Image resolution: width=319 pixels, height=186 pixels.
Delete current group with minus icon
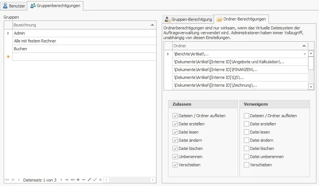point(84,180)
